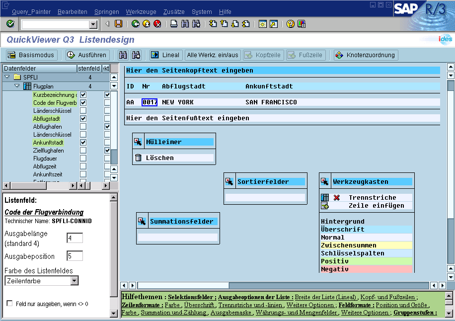Screen dimensions: 455x321
Task: Click the red Cancel icon
Action: click(x=157, y=24)
